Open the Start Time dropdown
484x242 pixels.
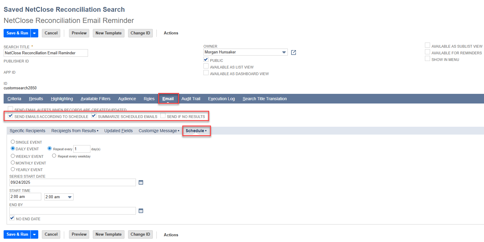(70, 197)
